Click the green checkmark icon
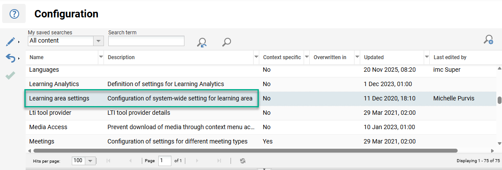The height and width of the screenshot is (170, 502). tap(10, 75)
